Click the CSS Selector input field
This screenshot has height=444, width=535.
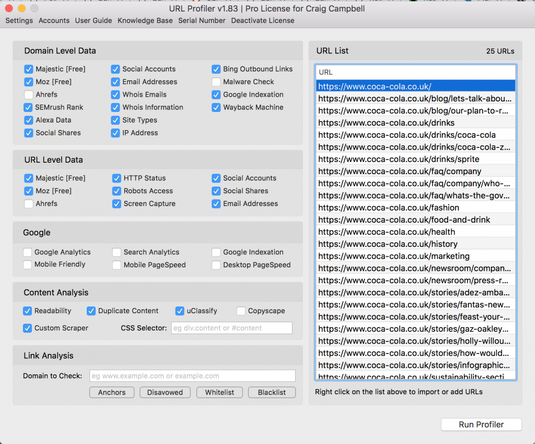pyautogui.click(x=231, y=328)
